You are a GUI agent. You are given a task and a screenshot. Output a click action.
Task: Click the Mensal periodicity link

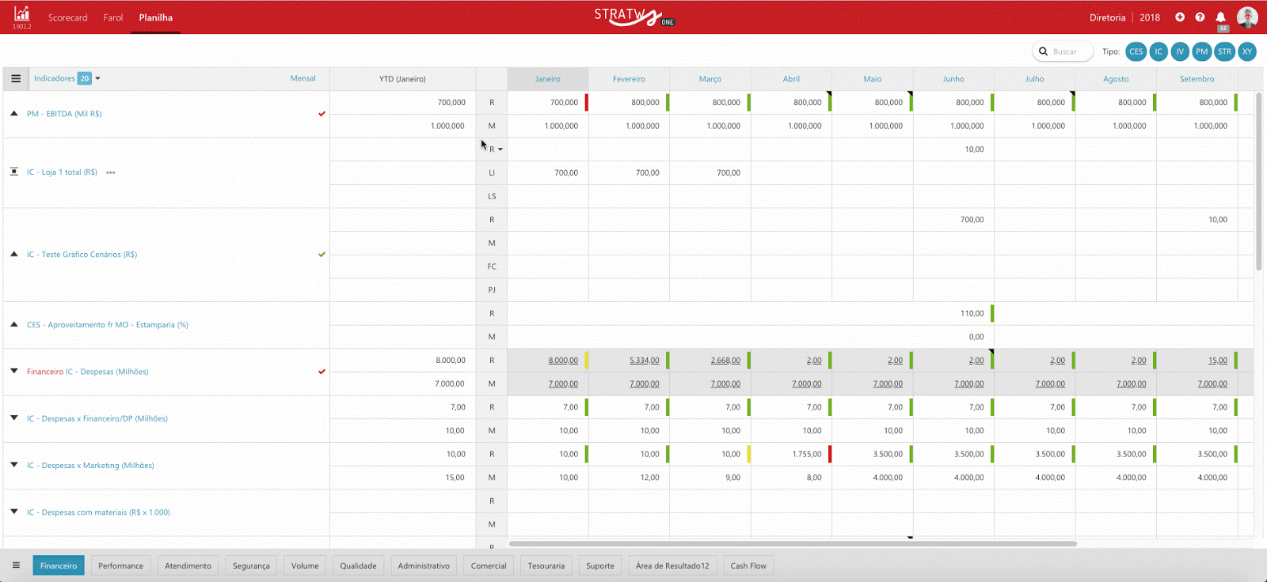pos(302,79)
